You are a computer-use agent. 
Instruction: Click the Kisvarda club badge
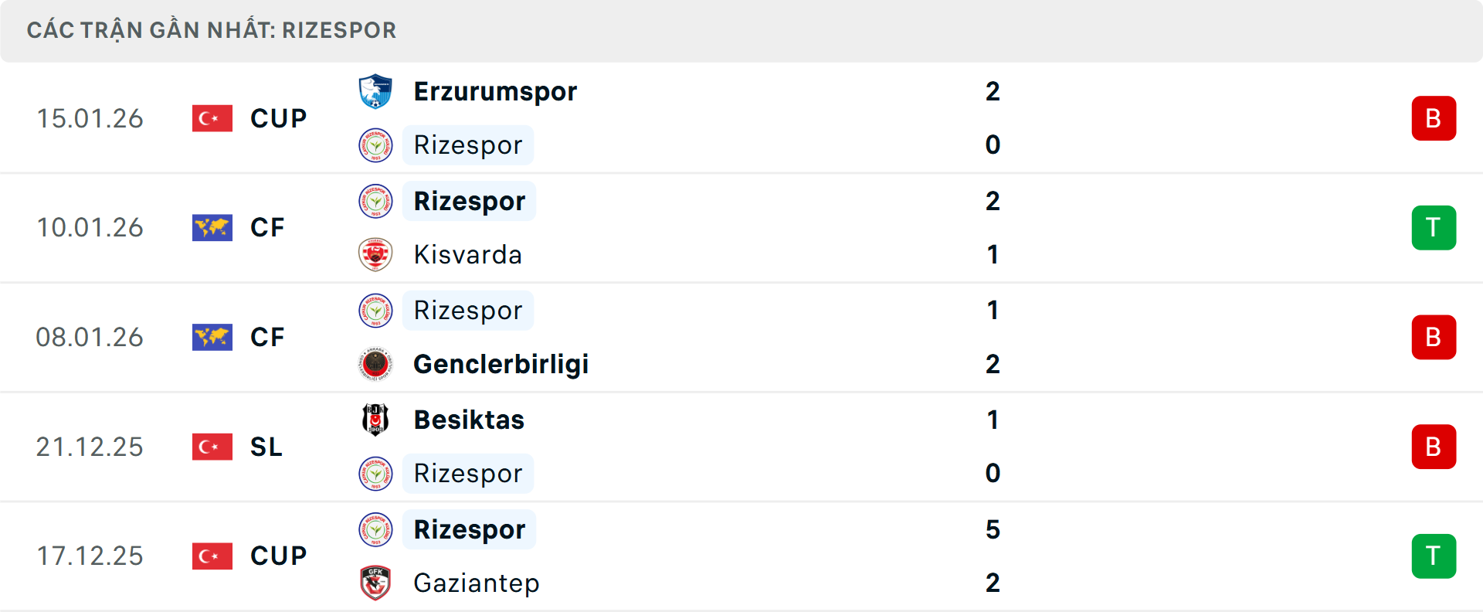(376, 255)
